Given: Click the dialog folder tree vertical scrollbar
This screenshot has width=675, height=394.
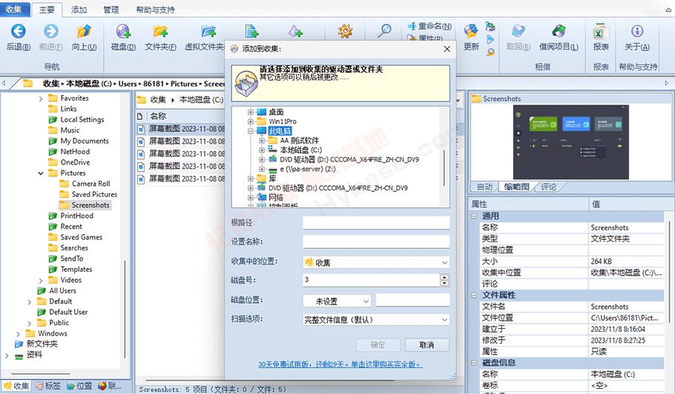Looking at the screenshot, I should 444,167.
